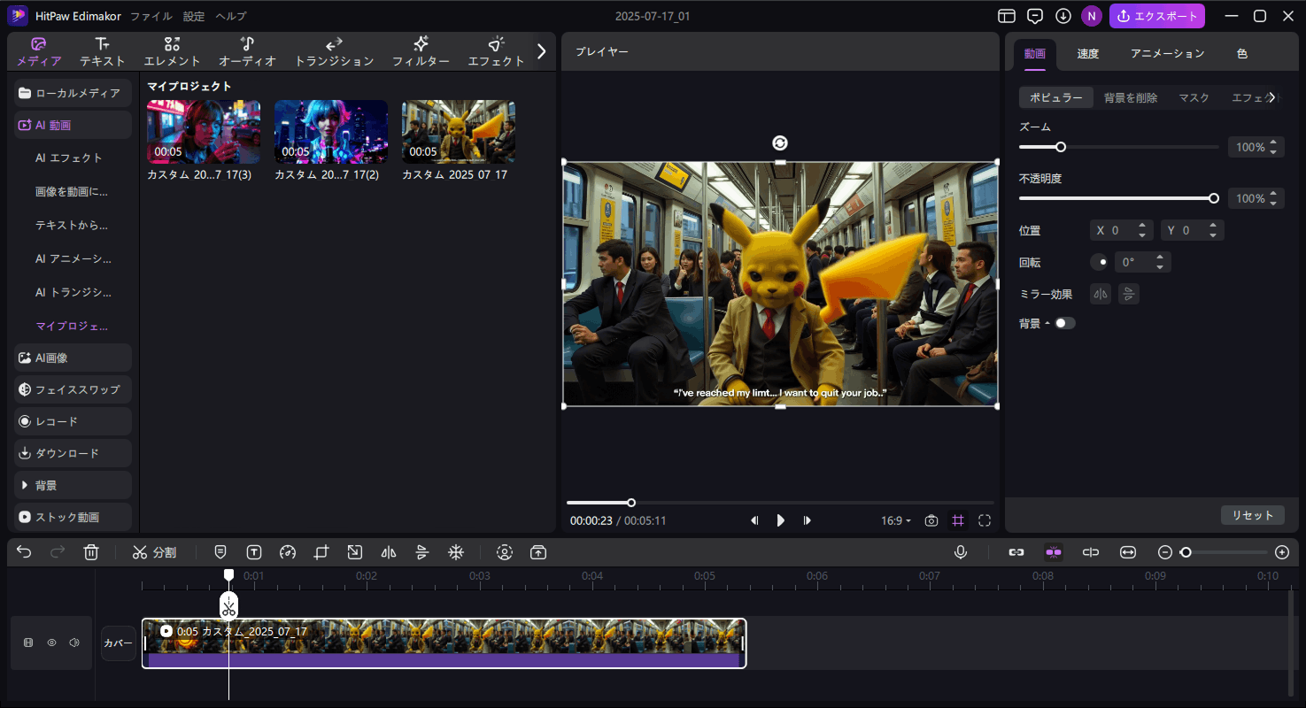This screenshot has width=1306, height=708.
Task: Select the カスタム_2025_07_17 timeline clip
Action: coord(444,643)
